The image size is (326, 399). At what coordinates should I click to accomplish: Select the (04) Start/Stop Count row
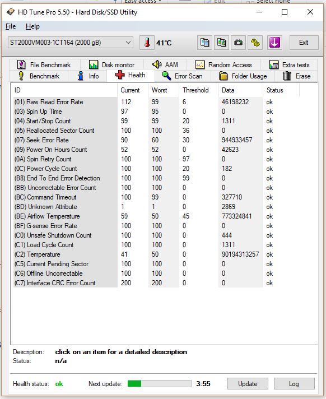click(156, 121)
